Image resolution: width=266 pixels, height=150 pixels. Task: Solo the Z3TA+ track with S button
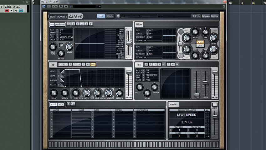pyautogui.click(x=2, y=7)
